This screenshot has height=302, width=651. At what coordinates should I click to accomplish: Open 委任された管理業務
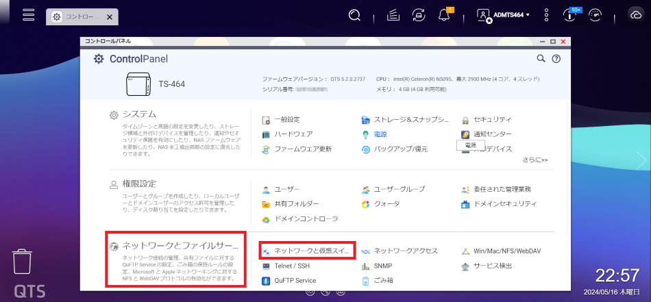point(495,190)
